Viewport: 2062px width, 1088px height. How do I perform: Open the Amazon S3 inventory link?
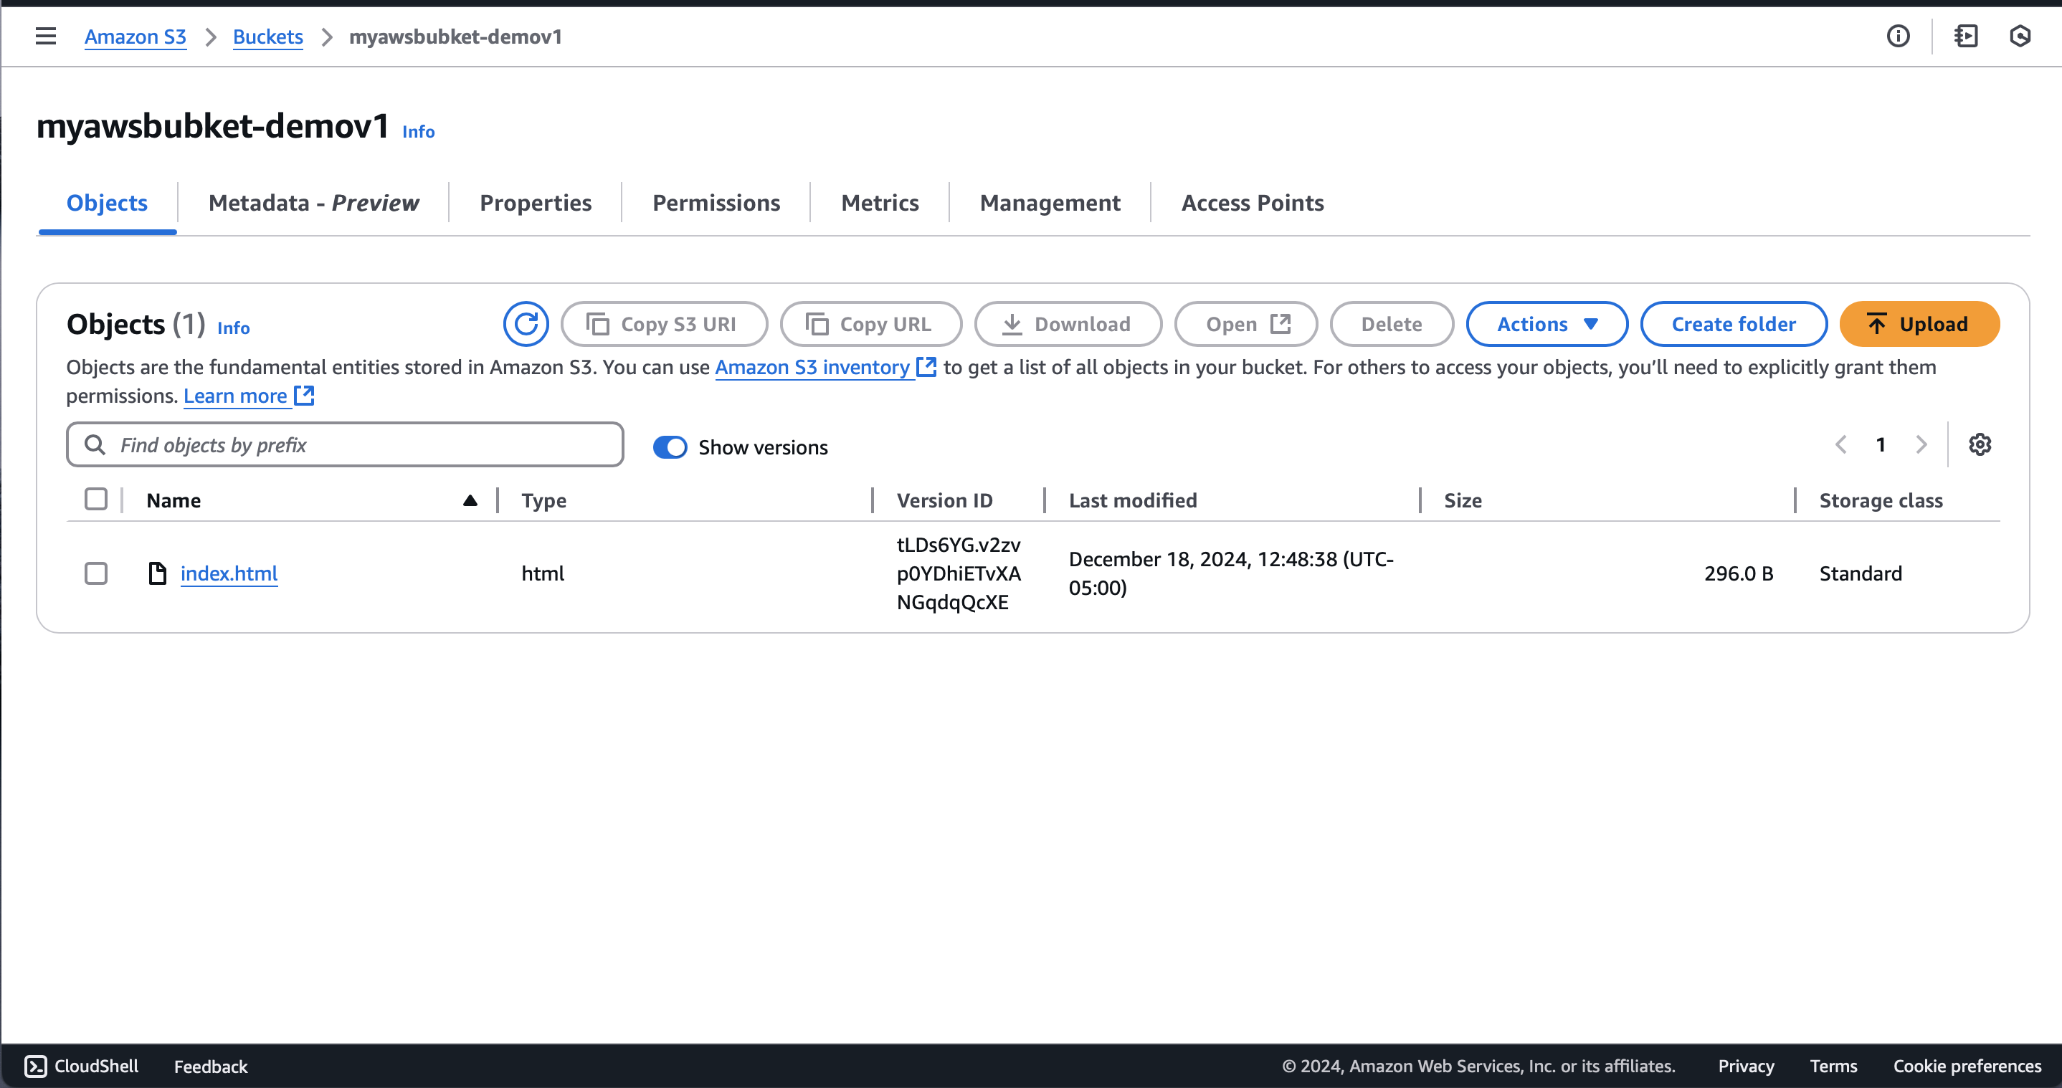[812, 367]
